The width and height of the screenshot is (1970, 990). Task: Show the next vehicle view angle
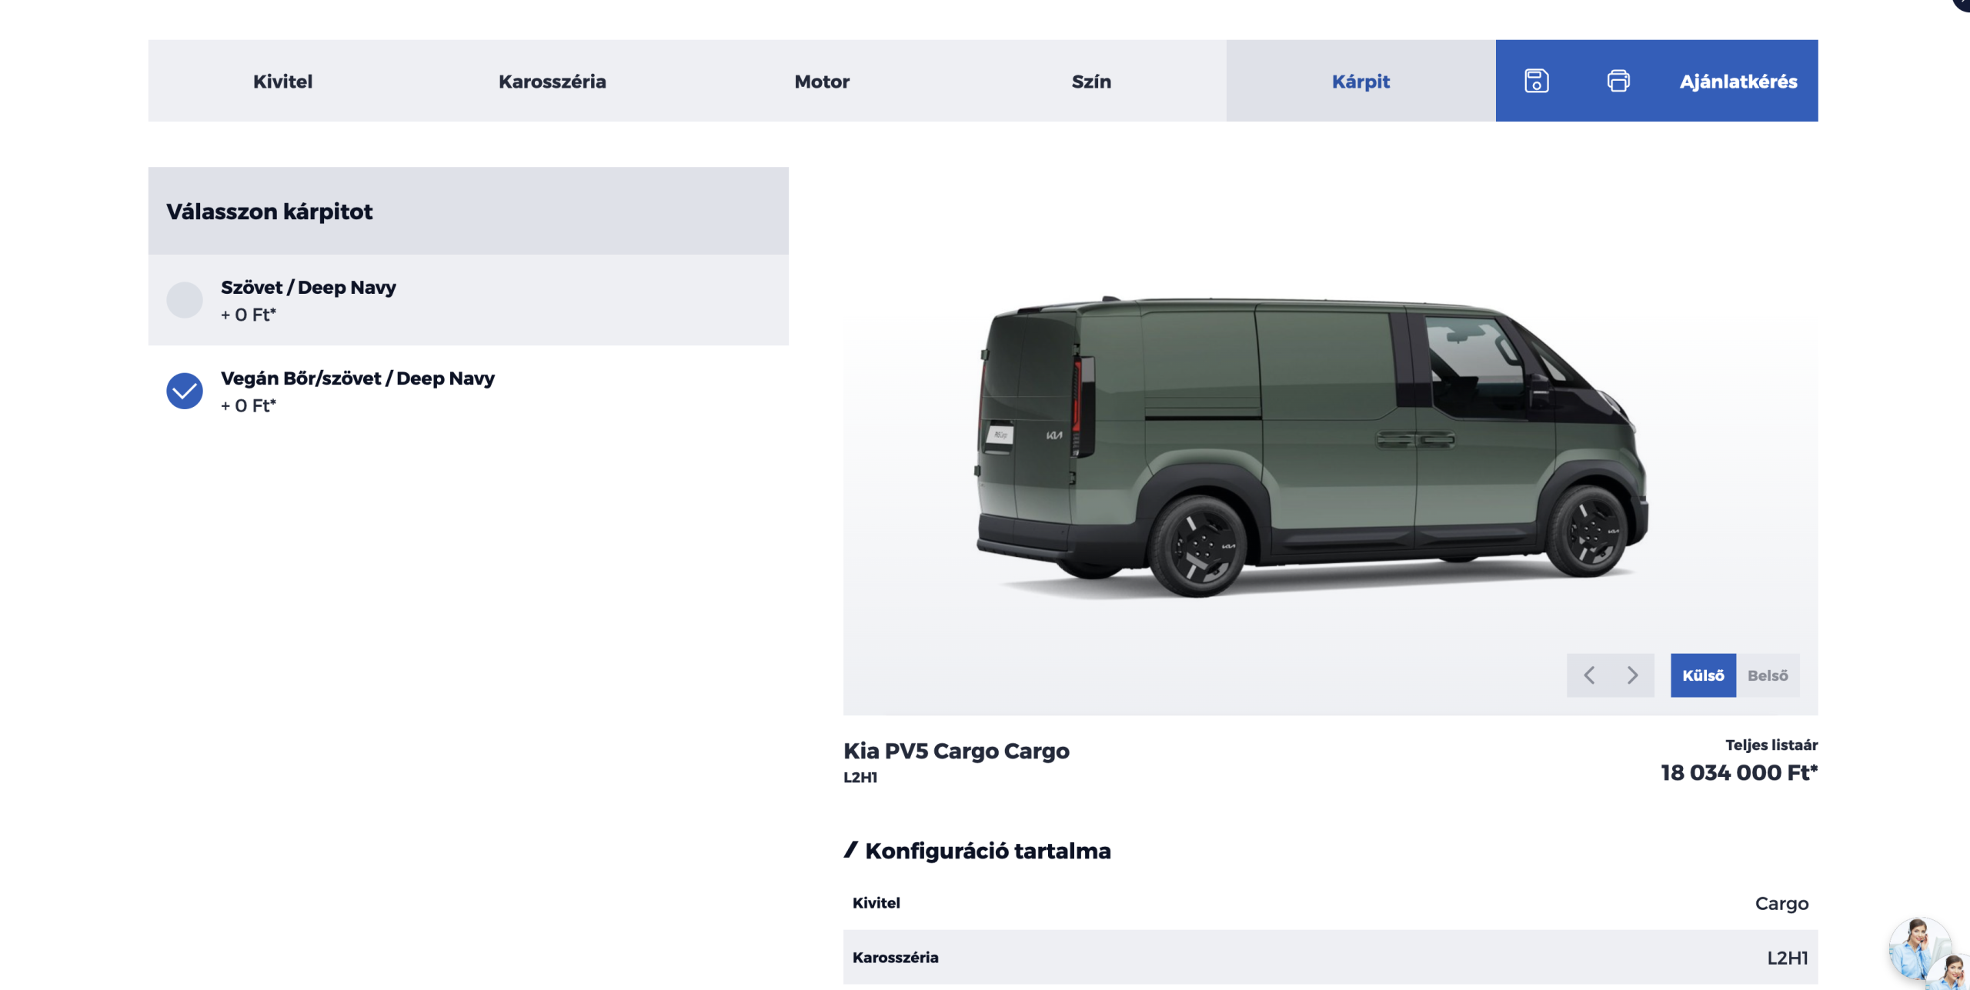point(1632,675)
